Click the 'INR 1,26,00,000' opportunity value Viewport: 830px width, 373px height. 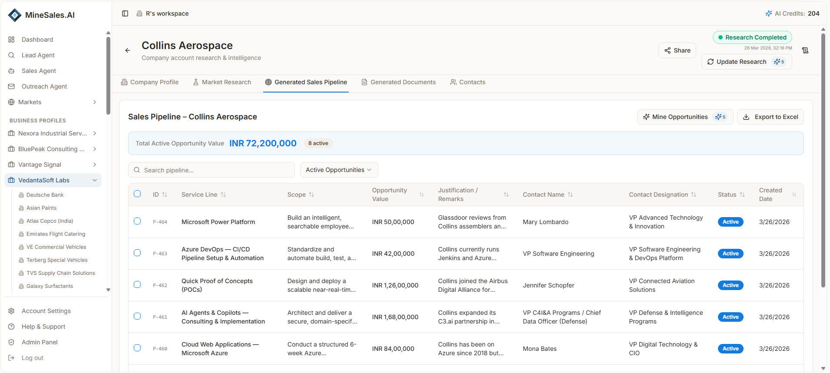coord(395,285)
